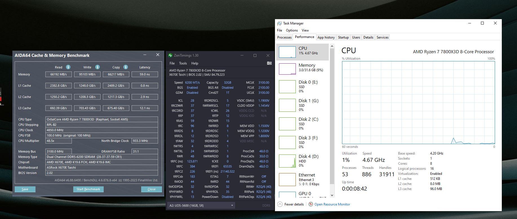517x219 pixels.
Task: Switch to the Startup tab
Action: coord(343,37)
